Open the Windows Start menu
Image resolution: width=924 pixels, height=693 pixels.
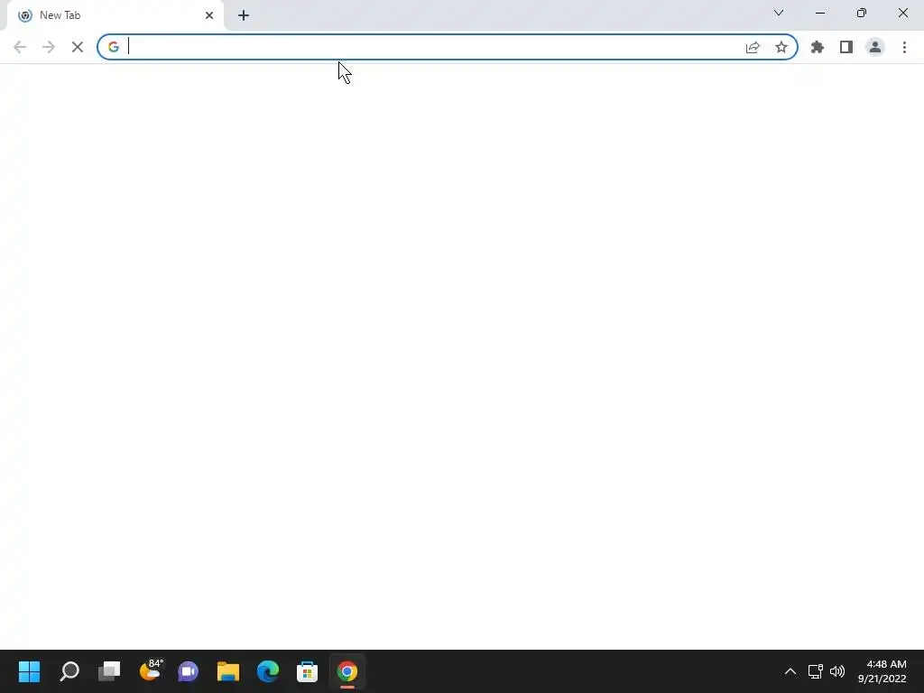coord(29,671)
